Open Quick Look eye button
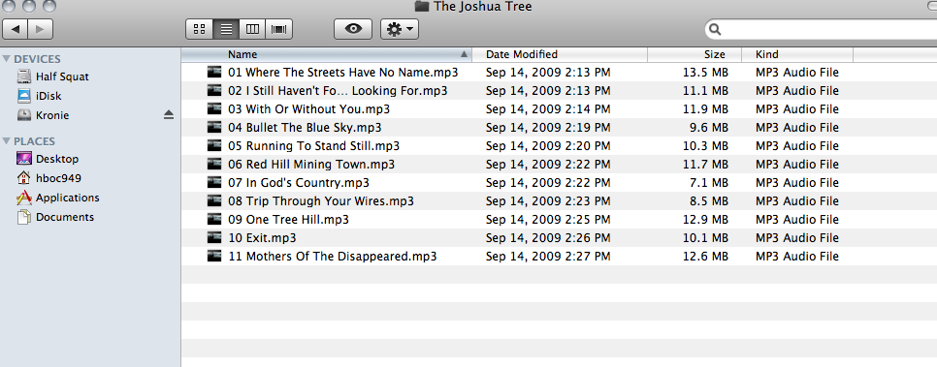The height and width of the screenshot is (367, 937). 353,29
